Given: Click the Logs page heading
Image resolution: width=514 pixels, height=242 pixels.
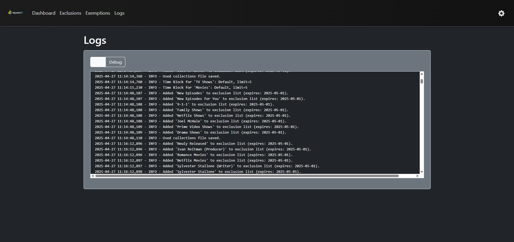Looking at the screenshot, I should (95, 40).
